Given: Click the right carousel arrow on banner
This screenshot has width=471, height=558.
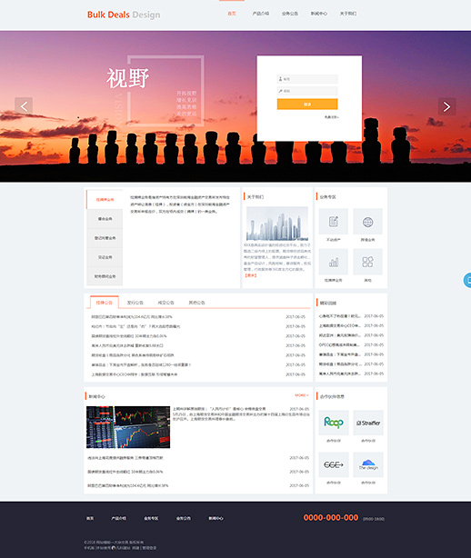Looking at the screenshot, I should point(446,106).
